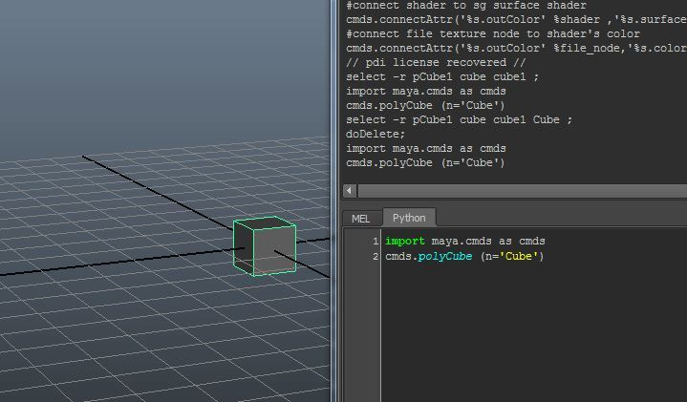Switch to the Python tab
687x402 pixels.
pos(409,218)
